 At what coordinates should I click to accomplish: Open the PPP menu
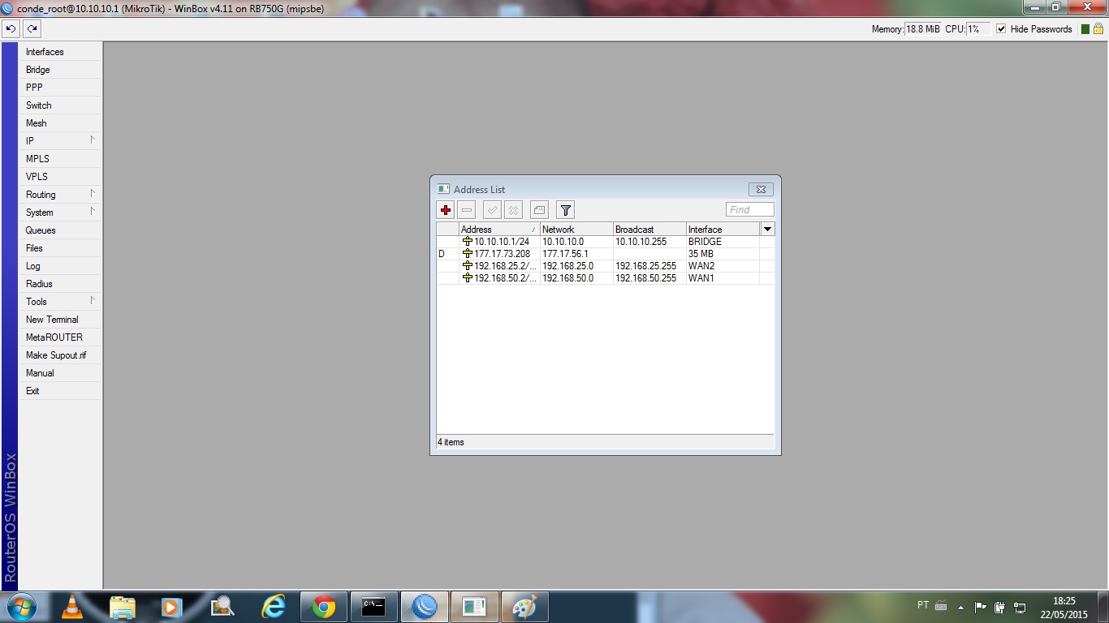click(60, 88)
